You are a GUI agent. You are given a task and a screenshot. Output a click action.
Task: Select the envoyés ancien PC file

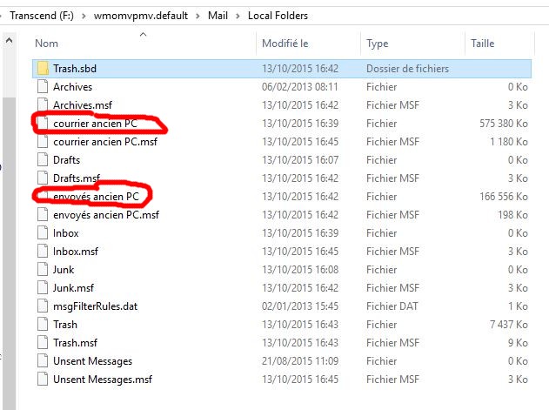96,197
